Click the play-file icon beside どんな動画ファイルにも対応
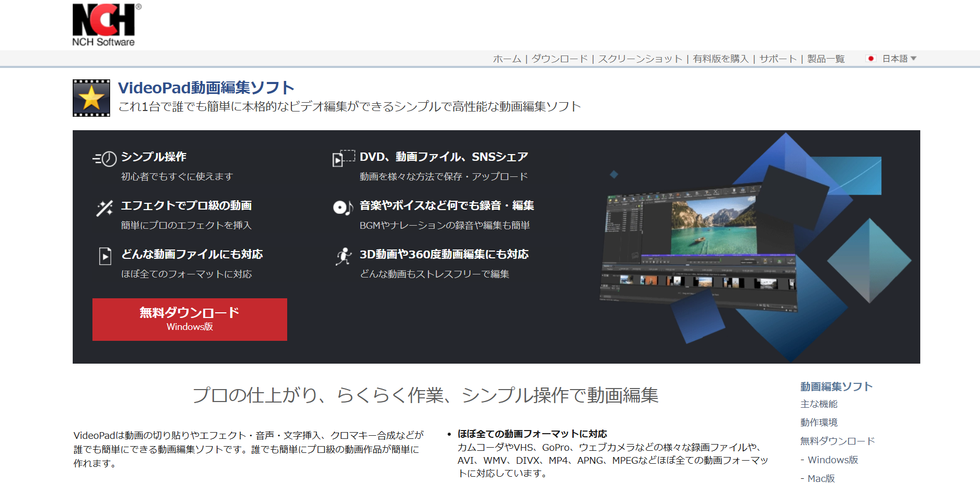The height and width of the screenshot is (484, 980). coord(105,256)
